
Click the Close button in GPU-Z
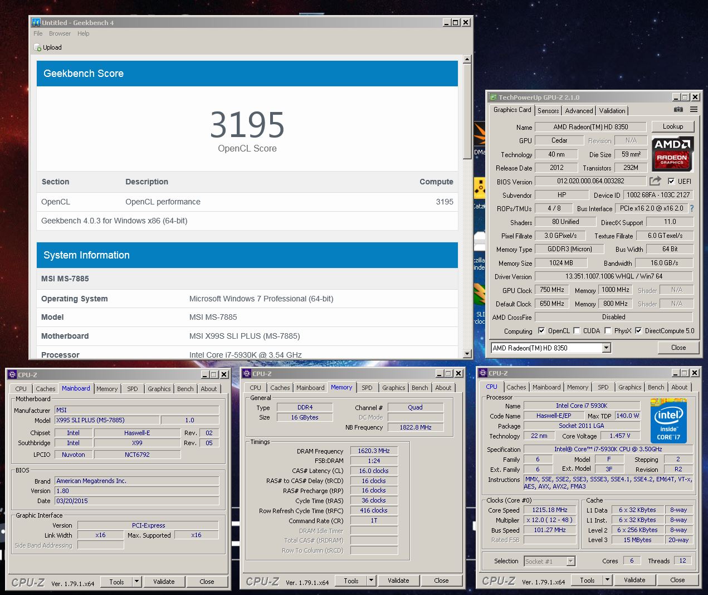(x=678, y=348)
